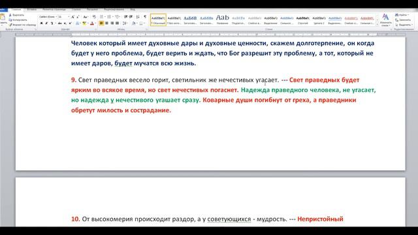Open the Paragraph dialog launcher
Image resolution: width=418 pixels, height=235 pixels.
point(147,29)
